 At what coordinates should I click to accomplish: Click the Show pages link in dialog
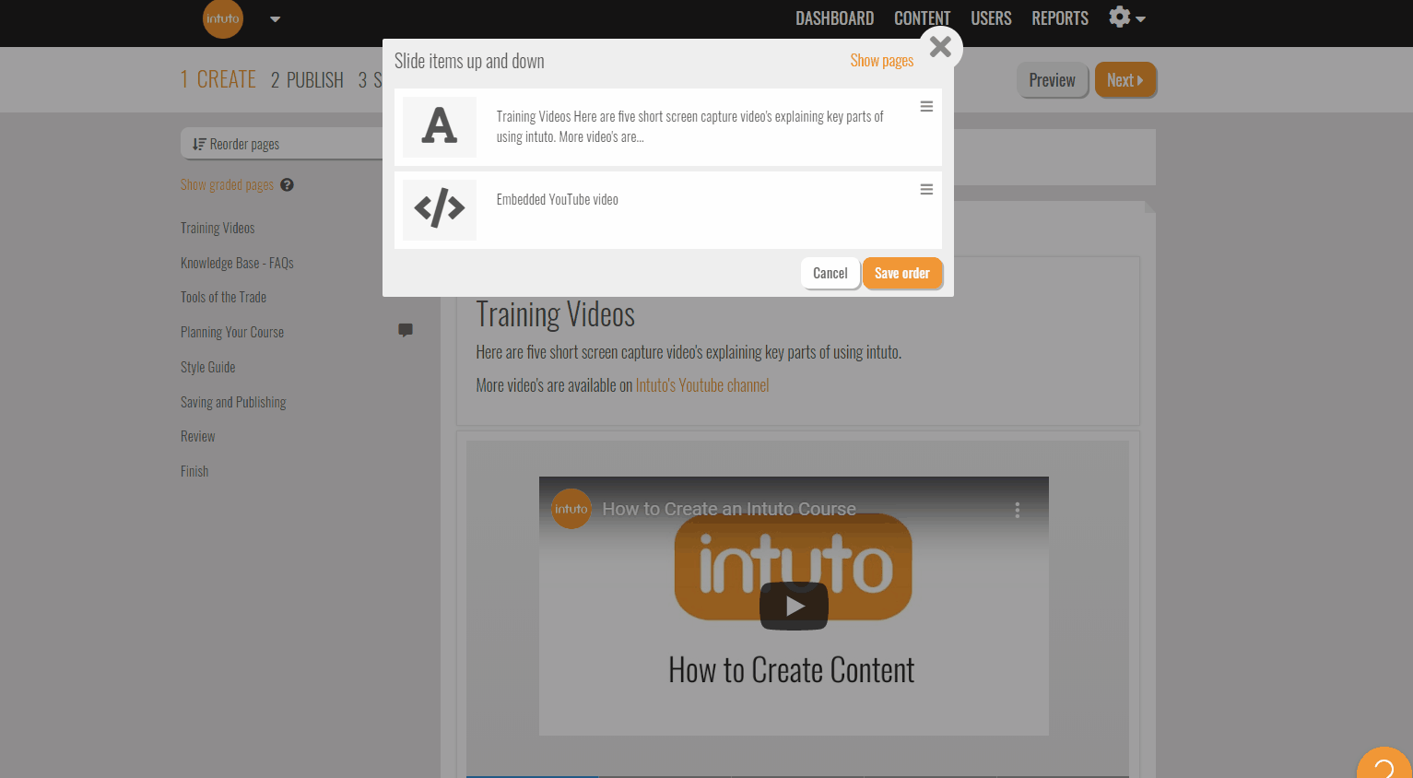click(882, 61)
